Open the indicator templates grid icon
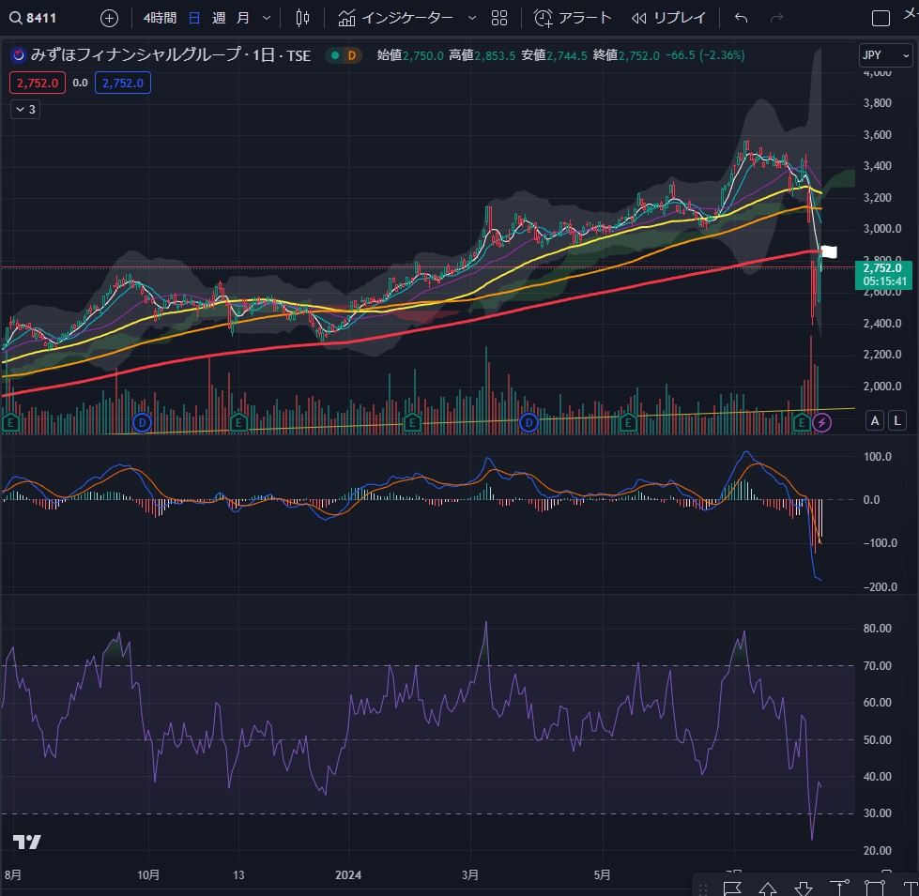Image resolution: width=919 pixels, height=896 pixels. tap(499, 18)
